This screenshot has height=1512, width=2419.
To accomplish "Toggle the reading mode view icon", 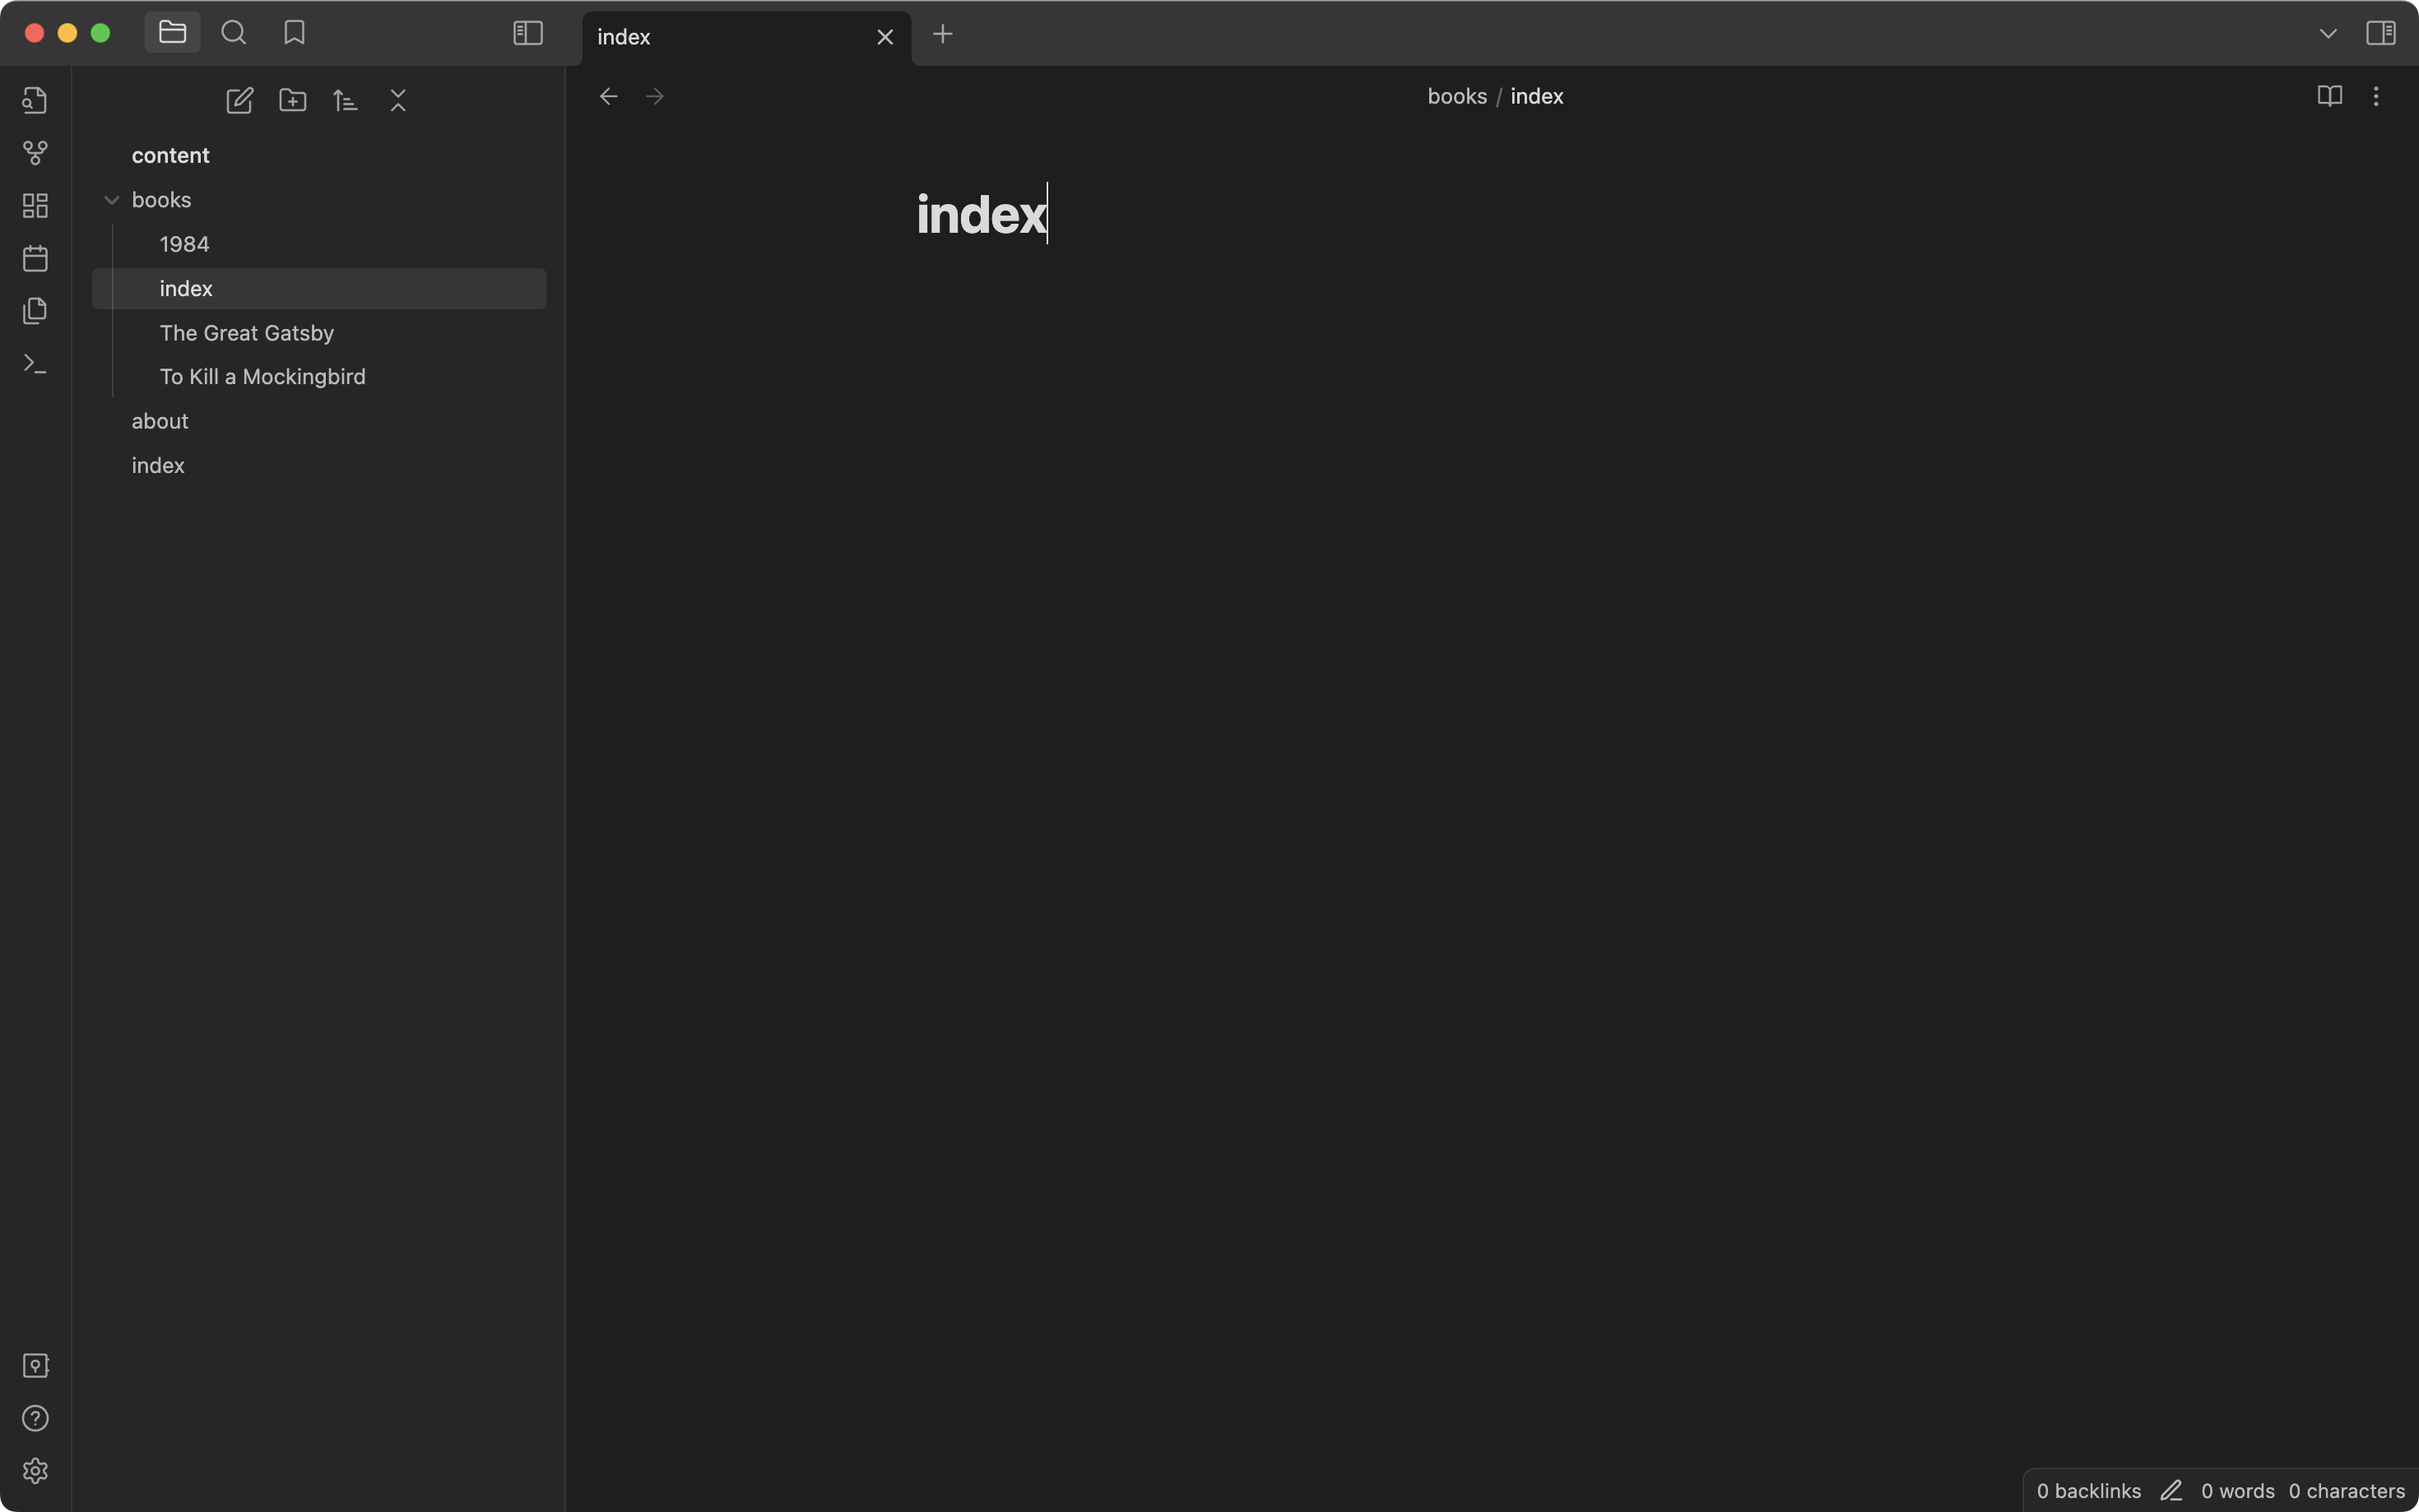I will 2330,95.
